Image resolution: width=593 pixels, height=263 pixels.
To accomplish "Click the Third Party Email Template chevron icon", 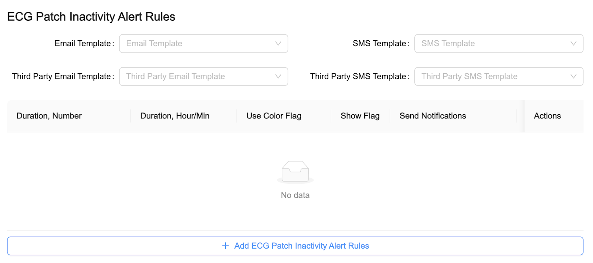I will pos(278,77).
